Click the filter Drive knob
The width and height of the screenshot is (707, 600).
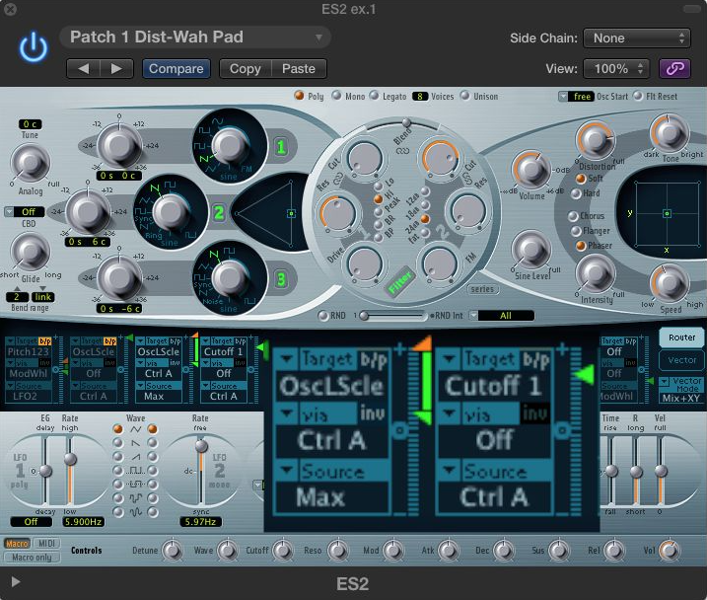(364, 263)
